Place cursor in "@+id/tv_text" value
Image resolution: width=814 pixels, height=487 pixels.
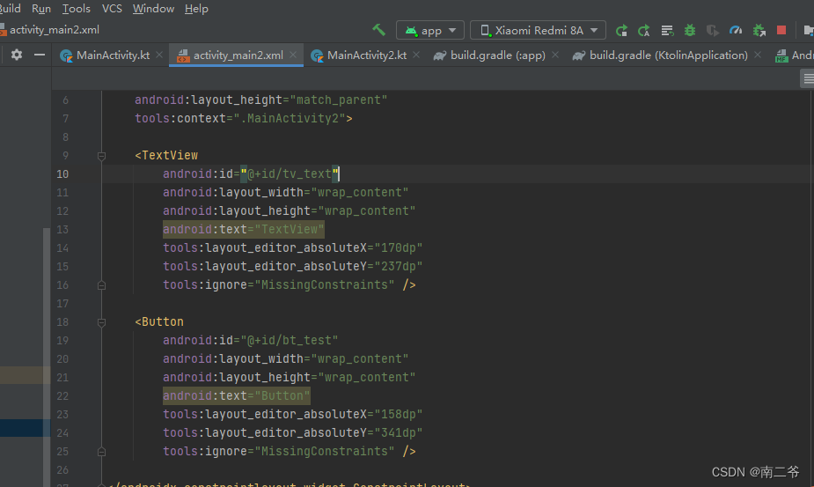(x=290, y=173)
